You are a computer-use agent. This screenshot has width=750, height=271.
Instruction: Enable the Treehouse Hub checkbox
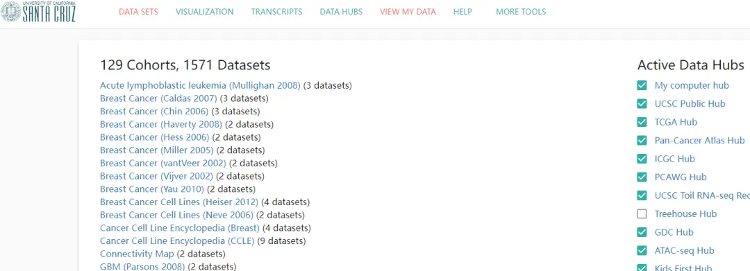642,213
